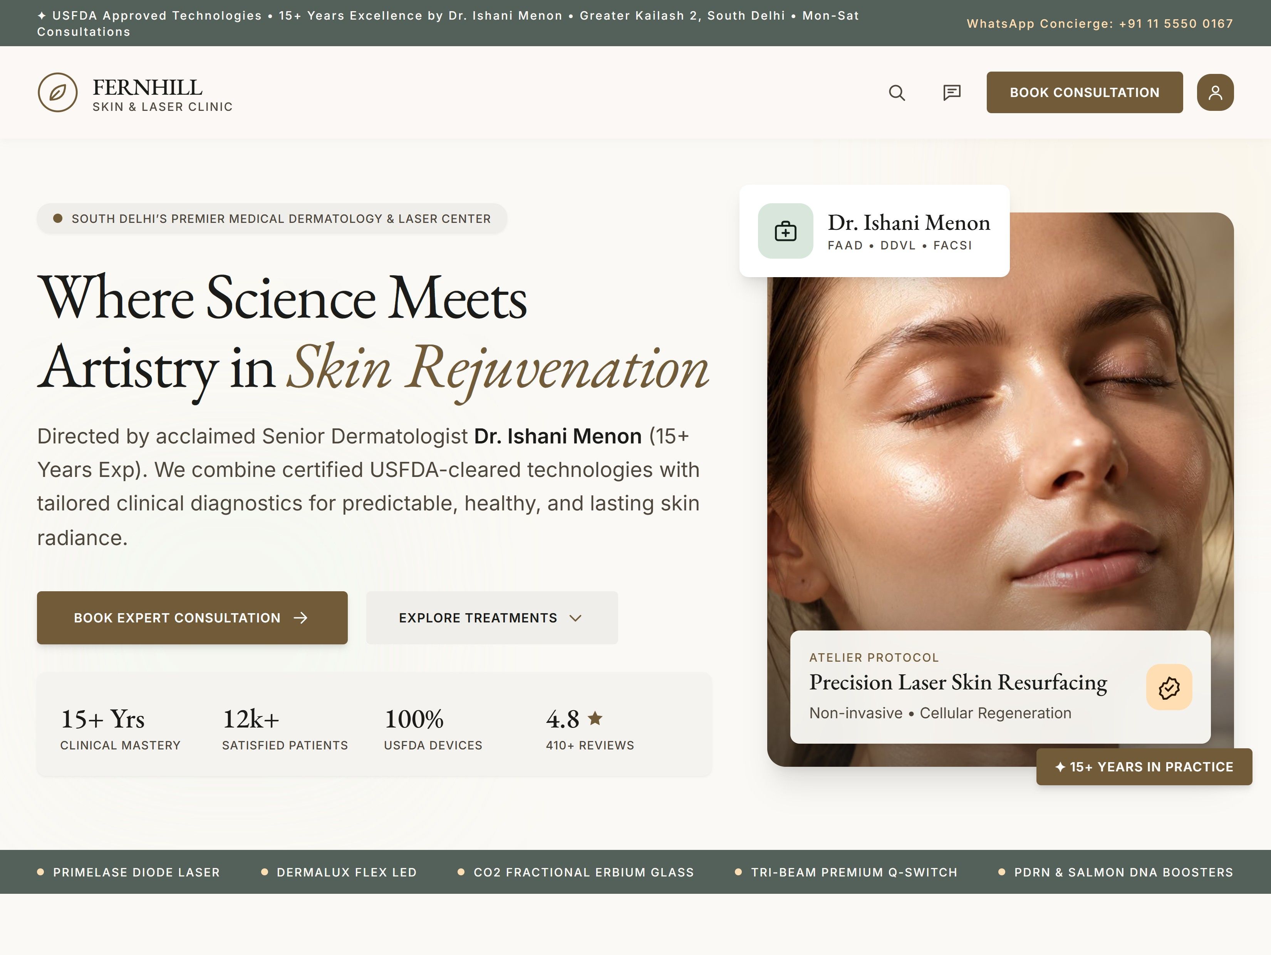This screenshot has width=1271, height=955.
Task: Click the 100% USFDA Devices stat
Action: 433,729
